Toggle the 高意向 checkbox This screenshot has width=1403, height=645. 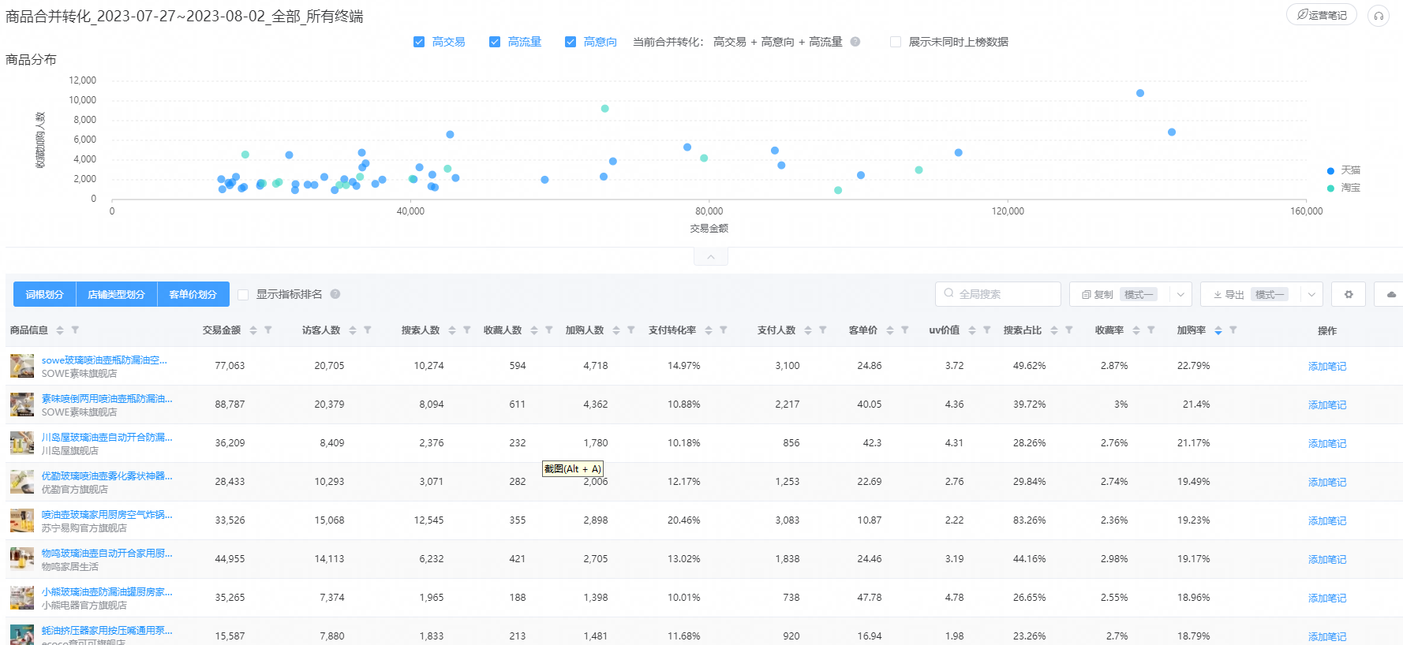pyautogui.click(x=571, y=42)
